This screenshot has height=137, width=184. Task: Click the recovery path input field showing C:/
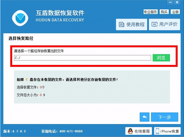(x=82, y=58)
